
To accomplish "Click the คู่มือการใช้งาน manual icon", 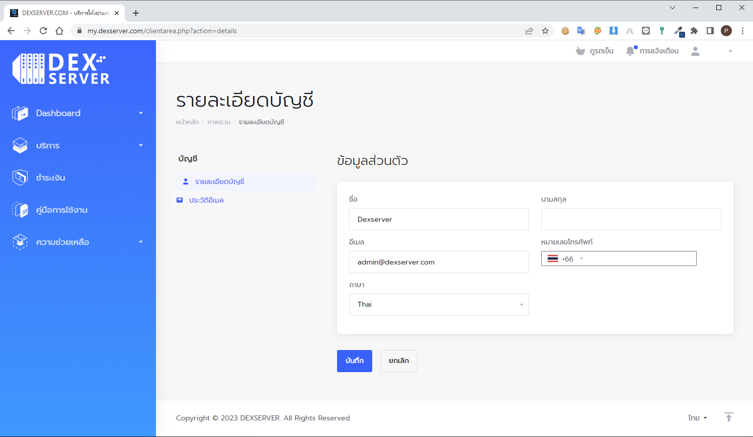I will click(20, 210).
